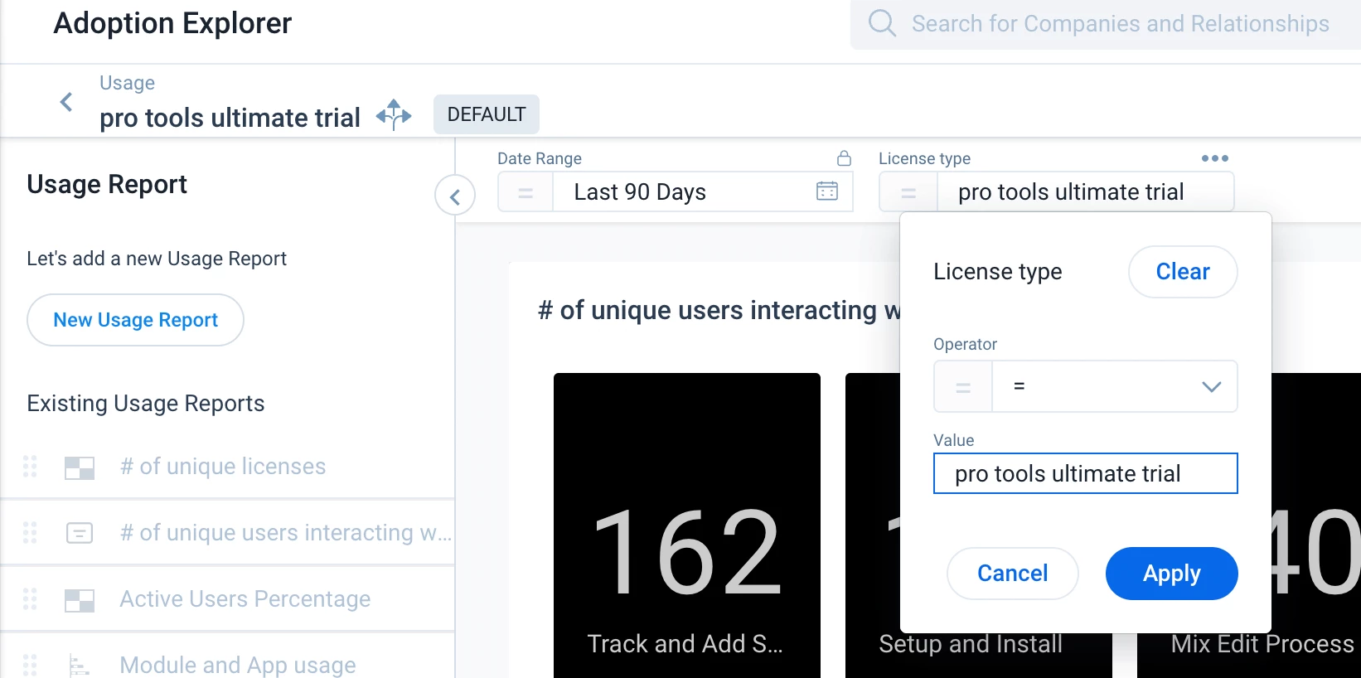Click the # of unique users interacting widget title

coord(719,310)
